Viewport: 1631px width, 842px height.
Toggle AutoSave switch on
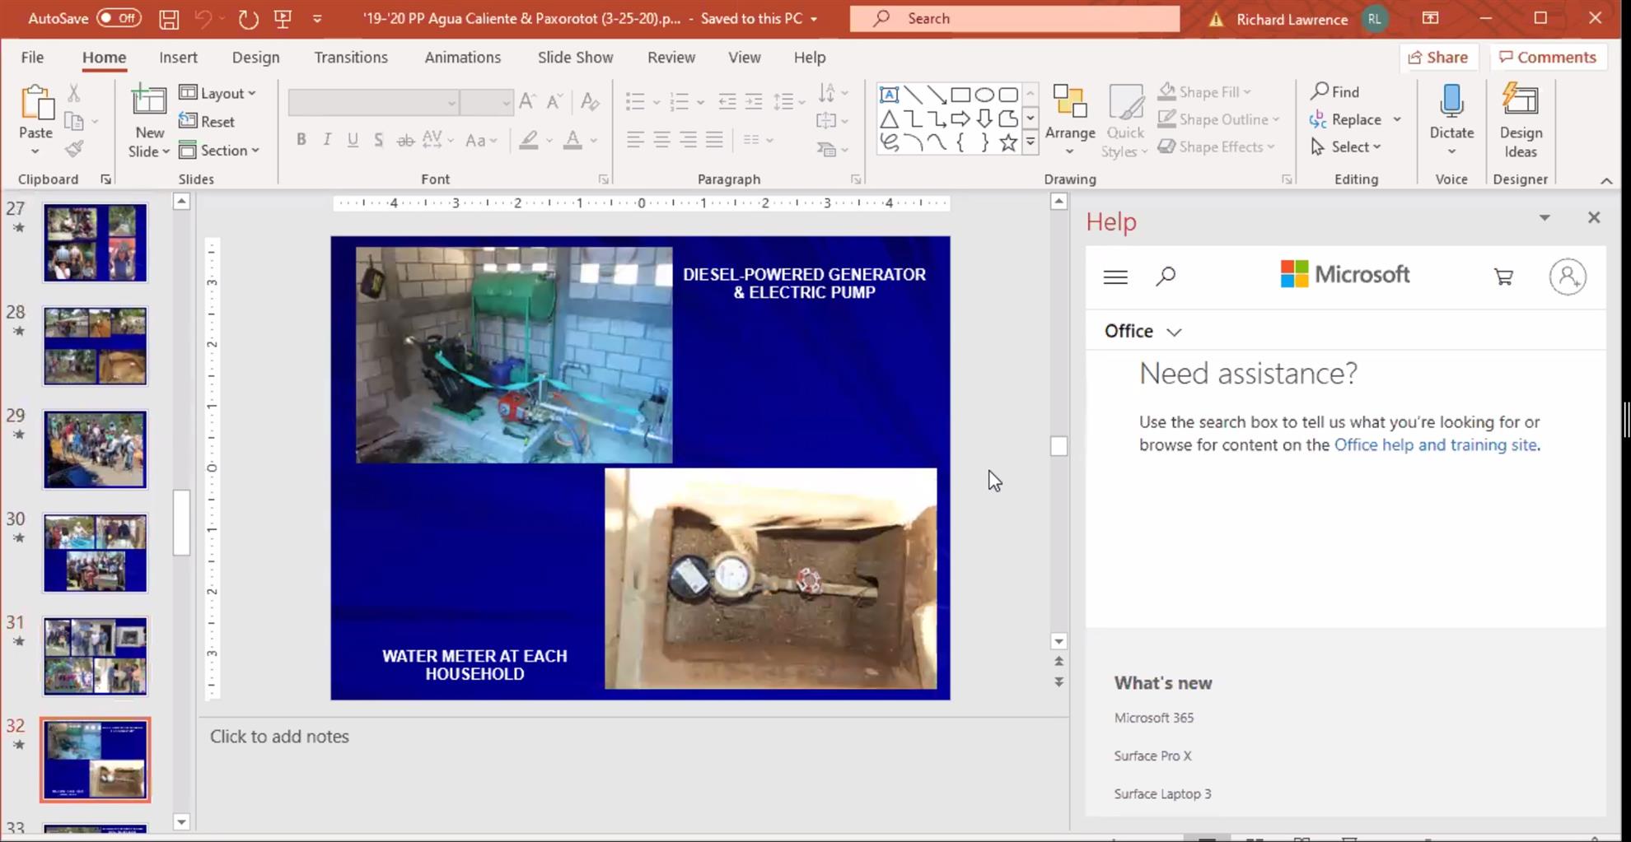tap(119, 18)
